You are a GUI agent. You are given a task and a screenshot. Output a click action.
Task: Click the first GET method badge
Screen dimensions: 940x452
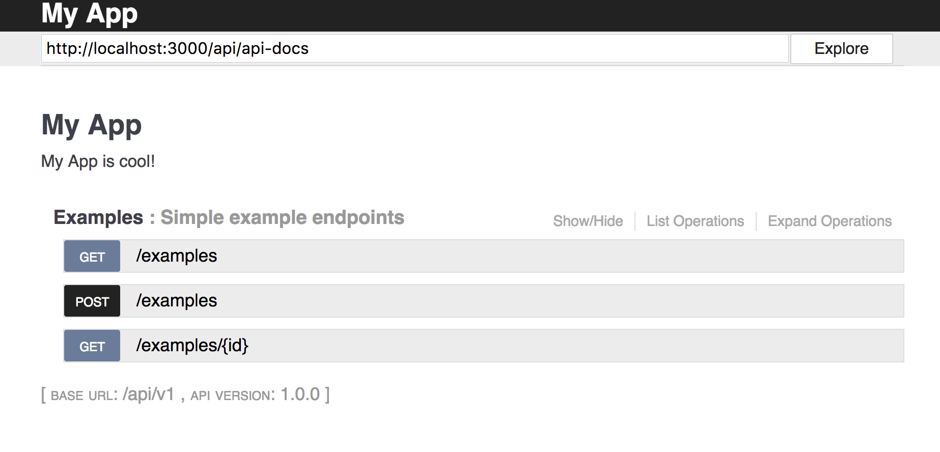(x=92, y=257)
